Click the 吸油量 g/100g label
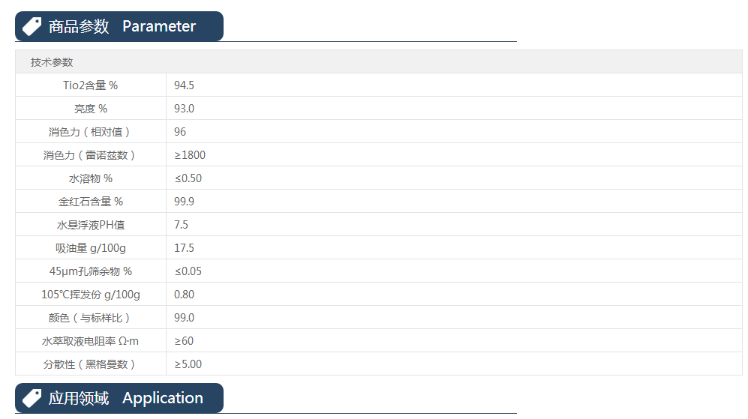The width and height of the screenshot is (748, 419). tap(90, 248)
